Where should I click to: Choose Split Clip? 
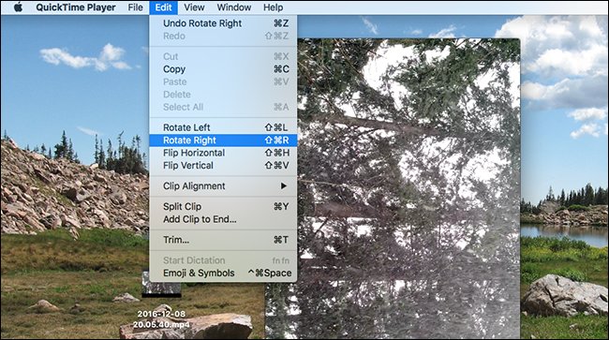[x=223, y=206]
